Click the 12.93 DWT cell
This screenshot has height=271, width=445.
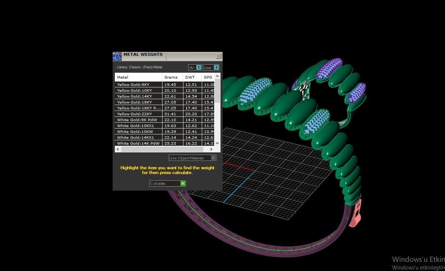(192, 90)
